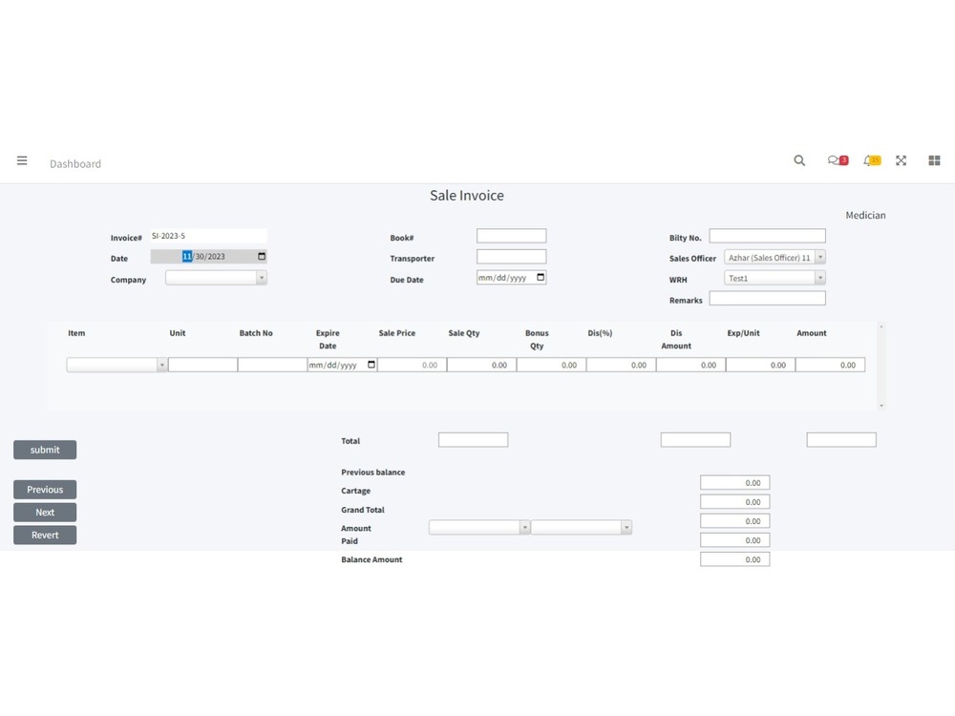Open second Amount Paid dropdown
955x716 pixels.
point(582,527)
